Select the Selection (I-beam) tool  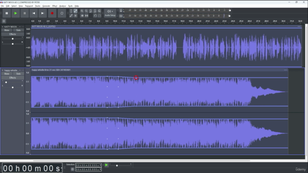(x=71, y=11)
